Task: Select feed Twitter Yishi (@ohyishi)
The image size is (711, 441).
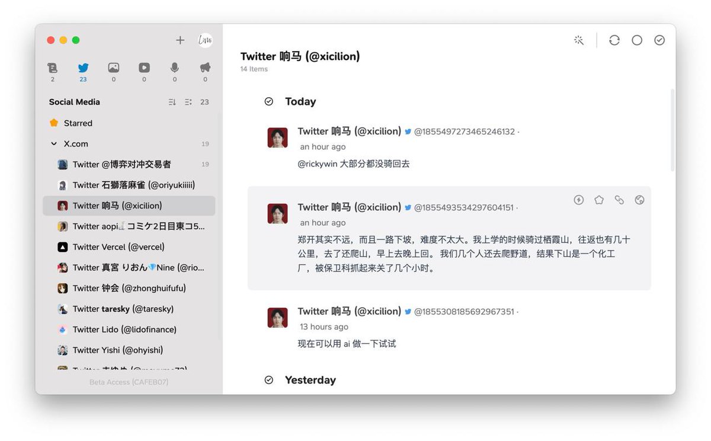Action: click(129, 350)
